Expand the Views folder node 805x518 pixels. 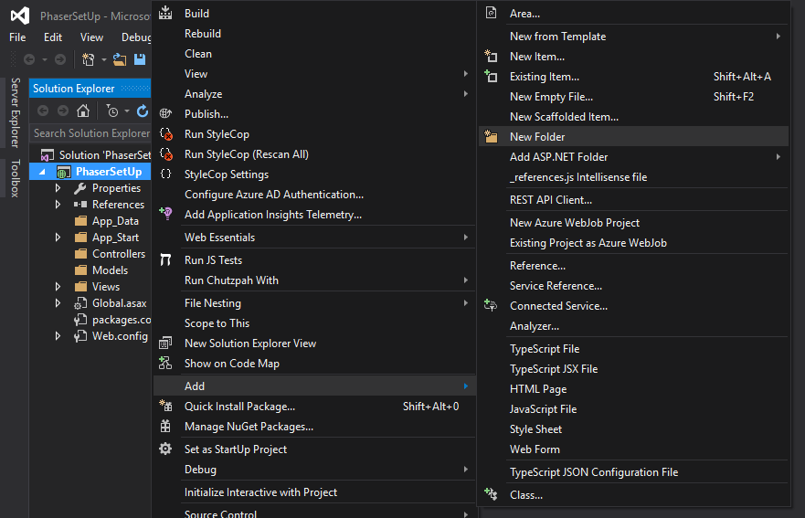click(58, 287)
